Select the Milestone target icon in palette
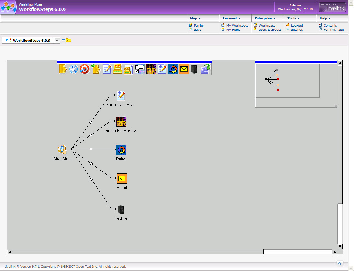Viewport: 354px width, 271px height. (85, 69)
